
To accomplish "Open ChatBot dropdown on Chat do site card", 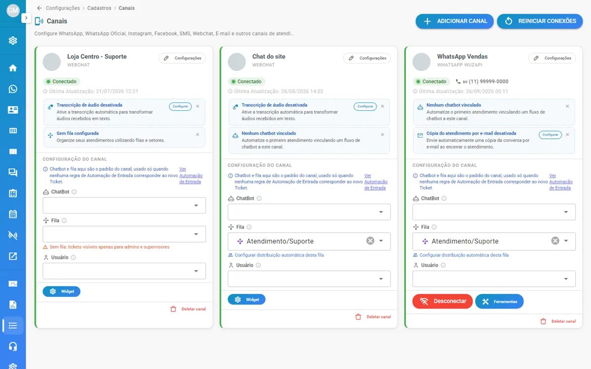I will pos(309,212).
